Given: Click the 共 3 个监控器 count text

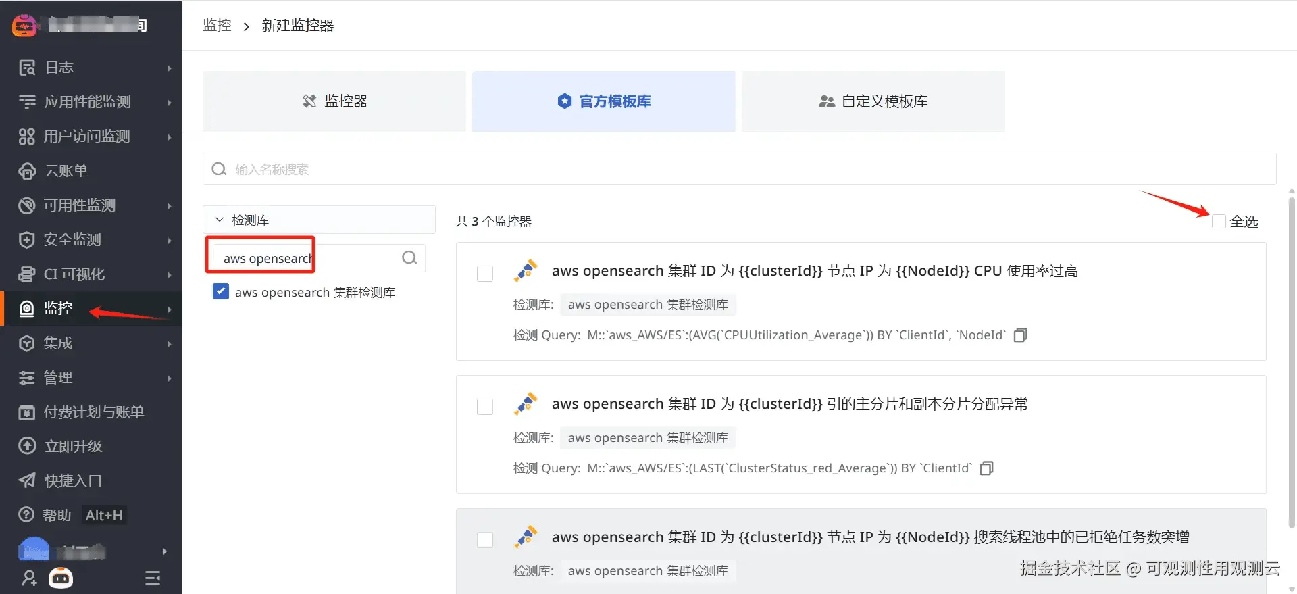Looking at the screenshot, I should click(494, 222).
